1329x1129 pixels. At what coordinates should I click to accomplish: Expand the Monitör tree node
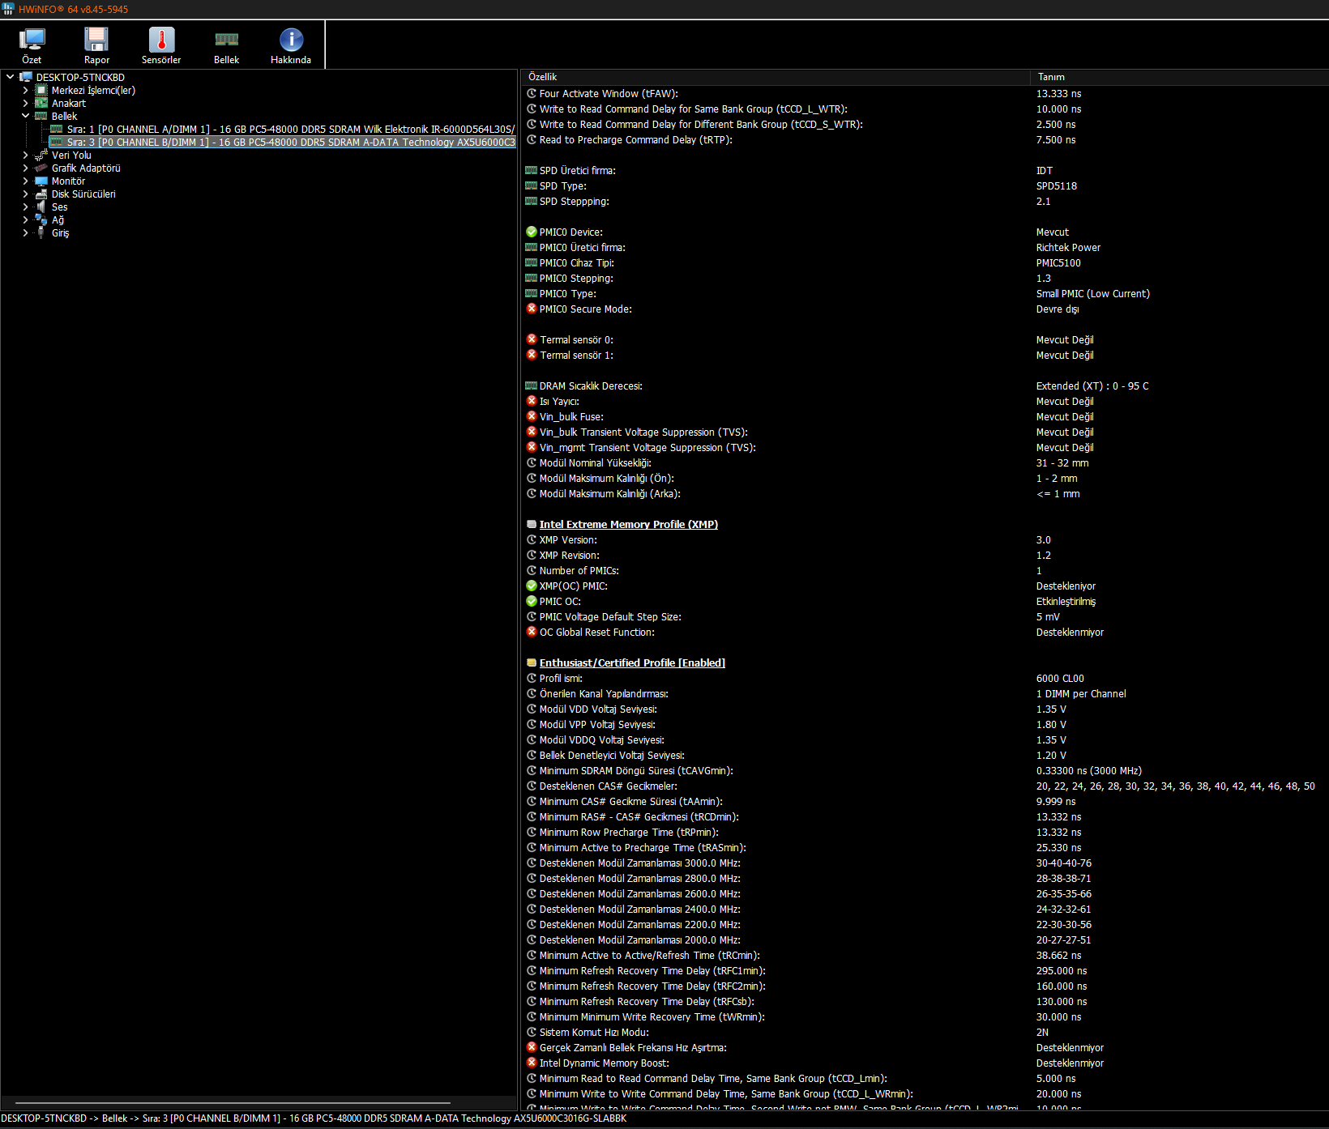[25, 181]
